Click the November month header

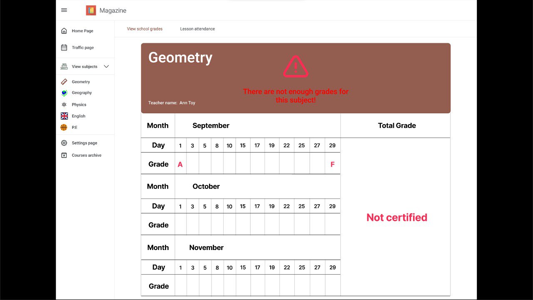[x=206, y=247]
